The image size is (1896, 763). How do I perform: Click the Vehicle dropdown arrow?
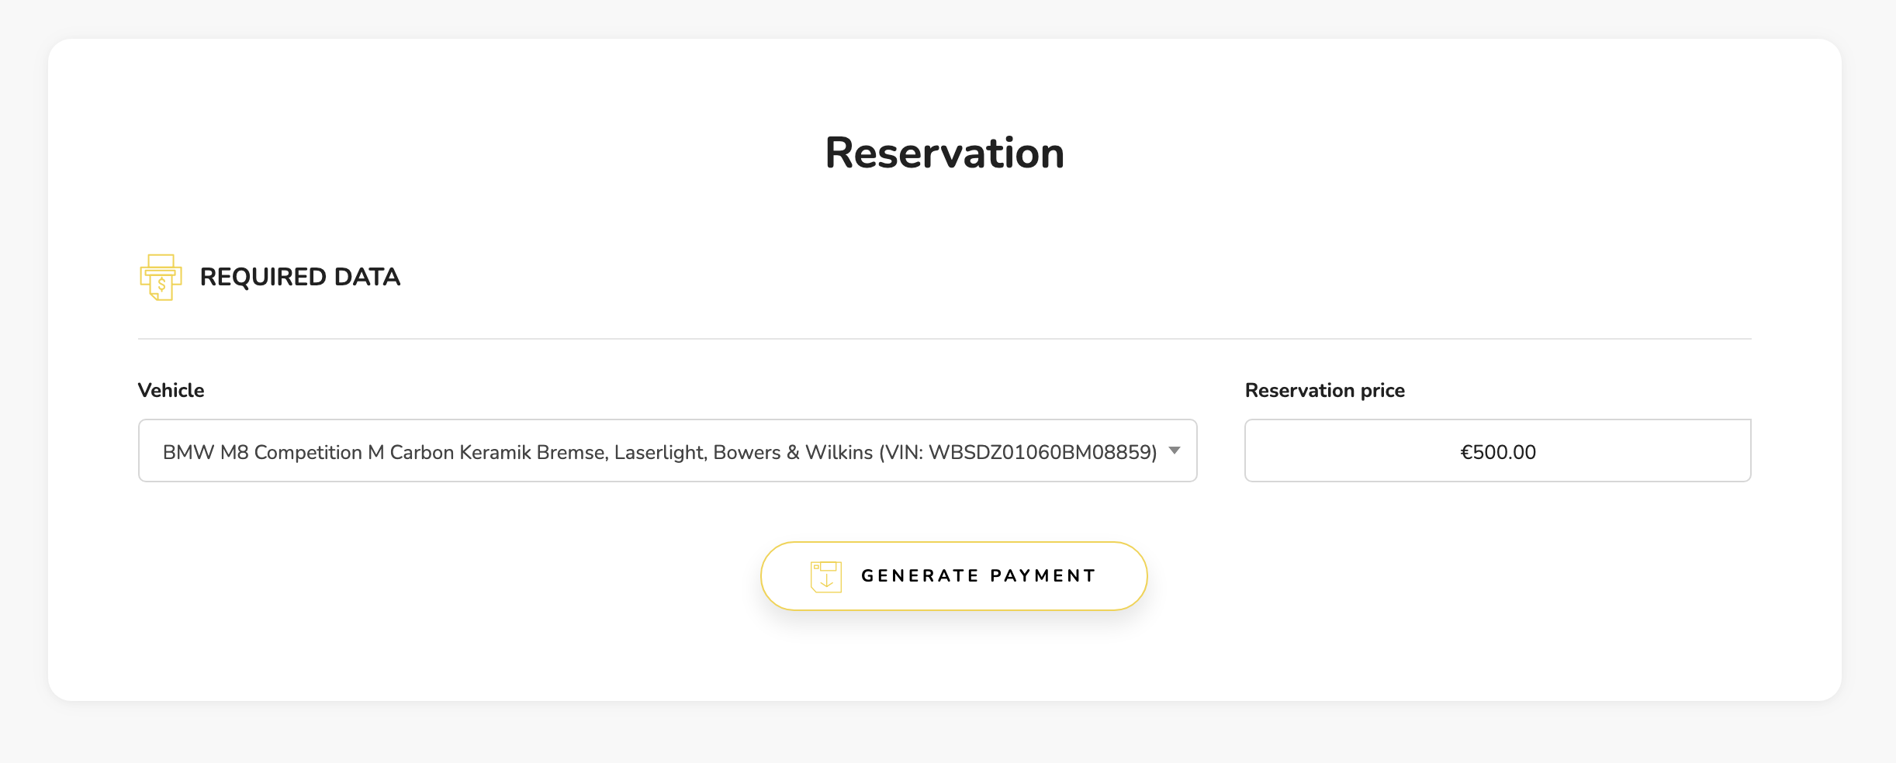click(1175, 451)
